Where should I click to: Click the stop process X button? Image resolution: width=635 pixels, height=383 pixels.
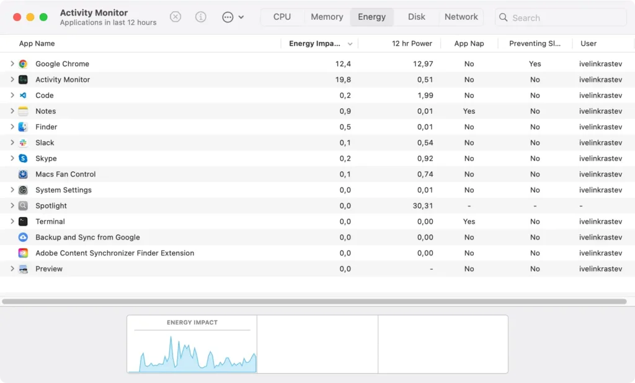pos(175,17)
